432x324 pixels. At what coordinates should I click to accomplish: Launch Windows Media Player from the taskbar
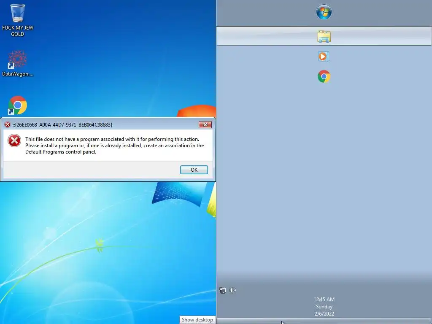coord(324,57)
